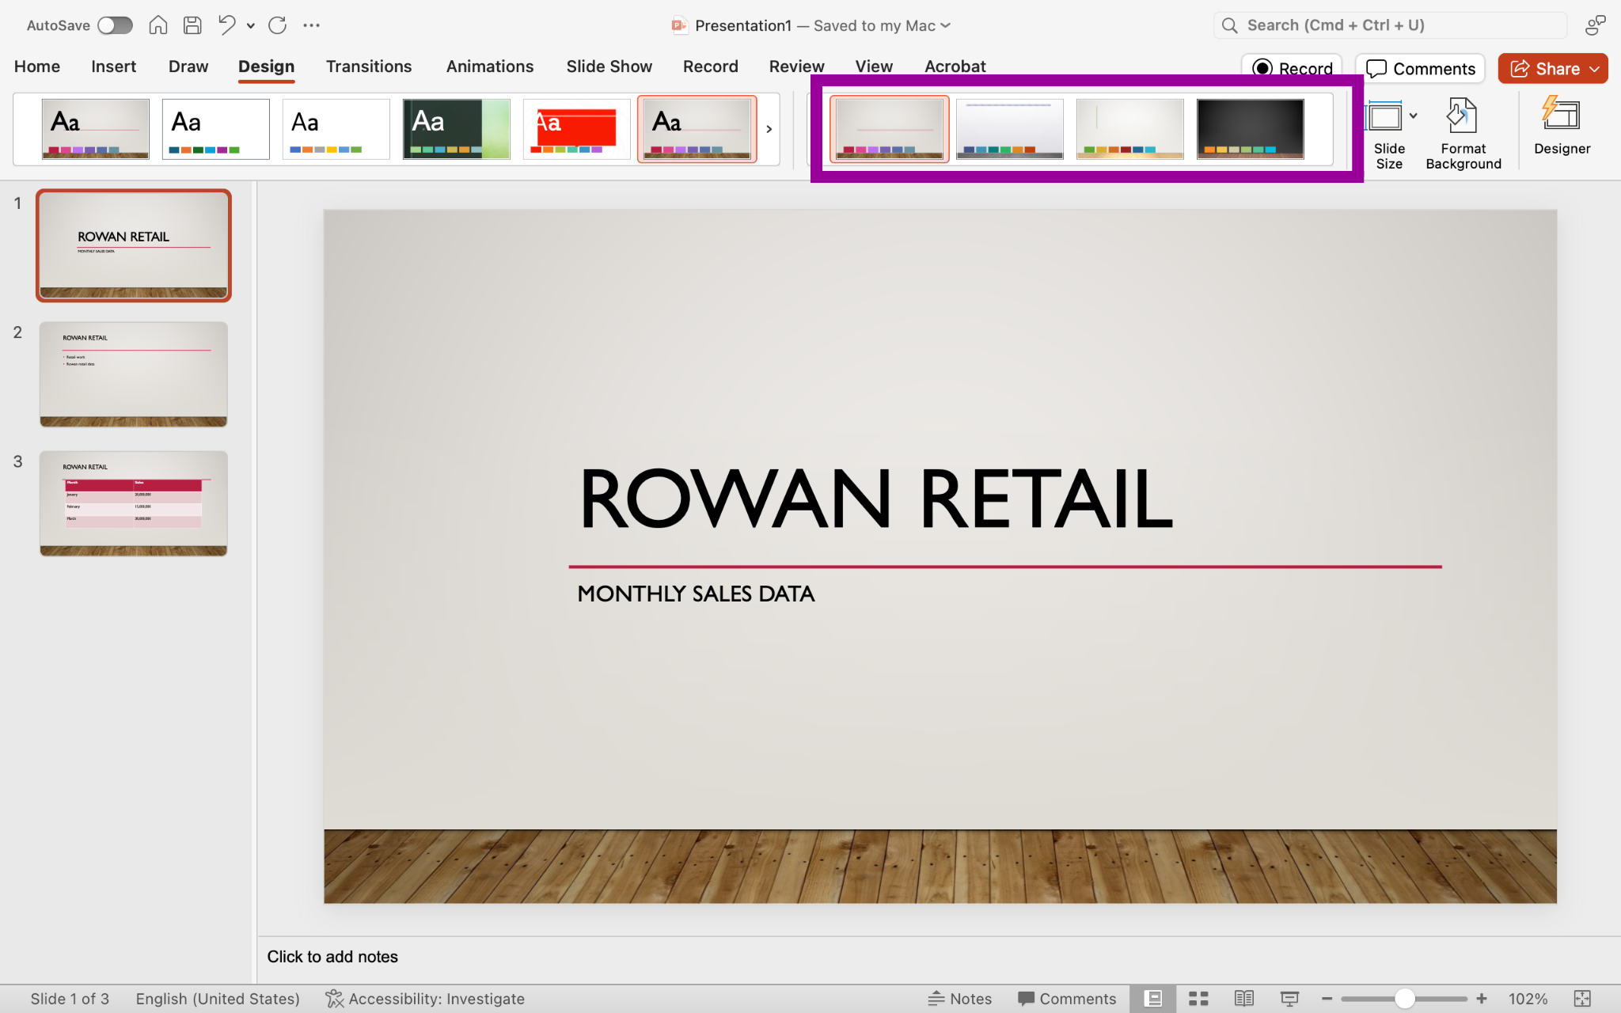Expand the Share button dropdown chevron

pos(1595,69)
